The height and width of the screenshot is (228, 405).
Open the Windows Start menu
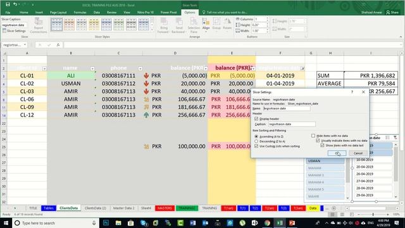[x=6, y=223]
